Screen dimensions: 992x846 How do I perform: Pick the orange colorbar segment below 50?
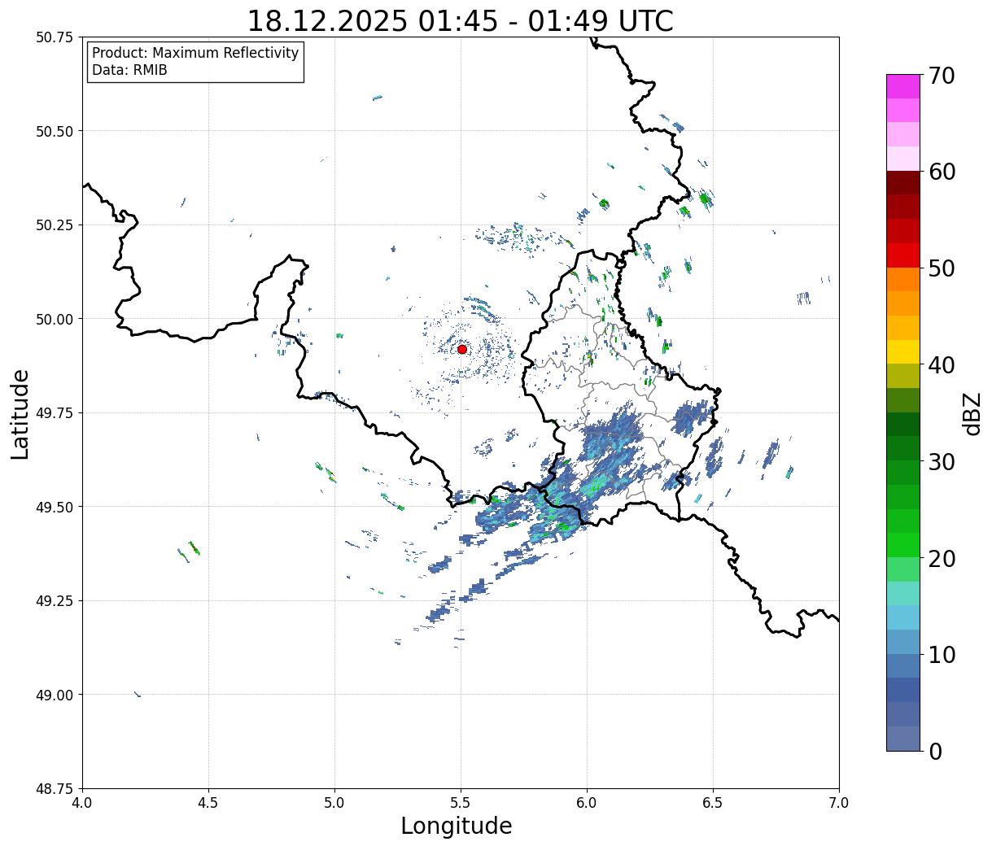903,279
